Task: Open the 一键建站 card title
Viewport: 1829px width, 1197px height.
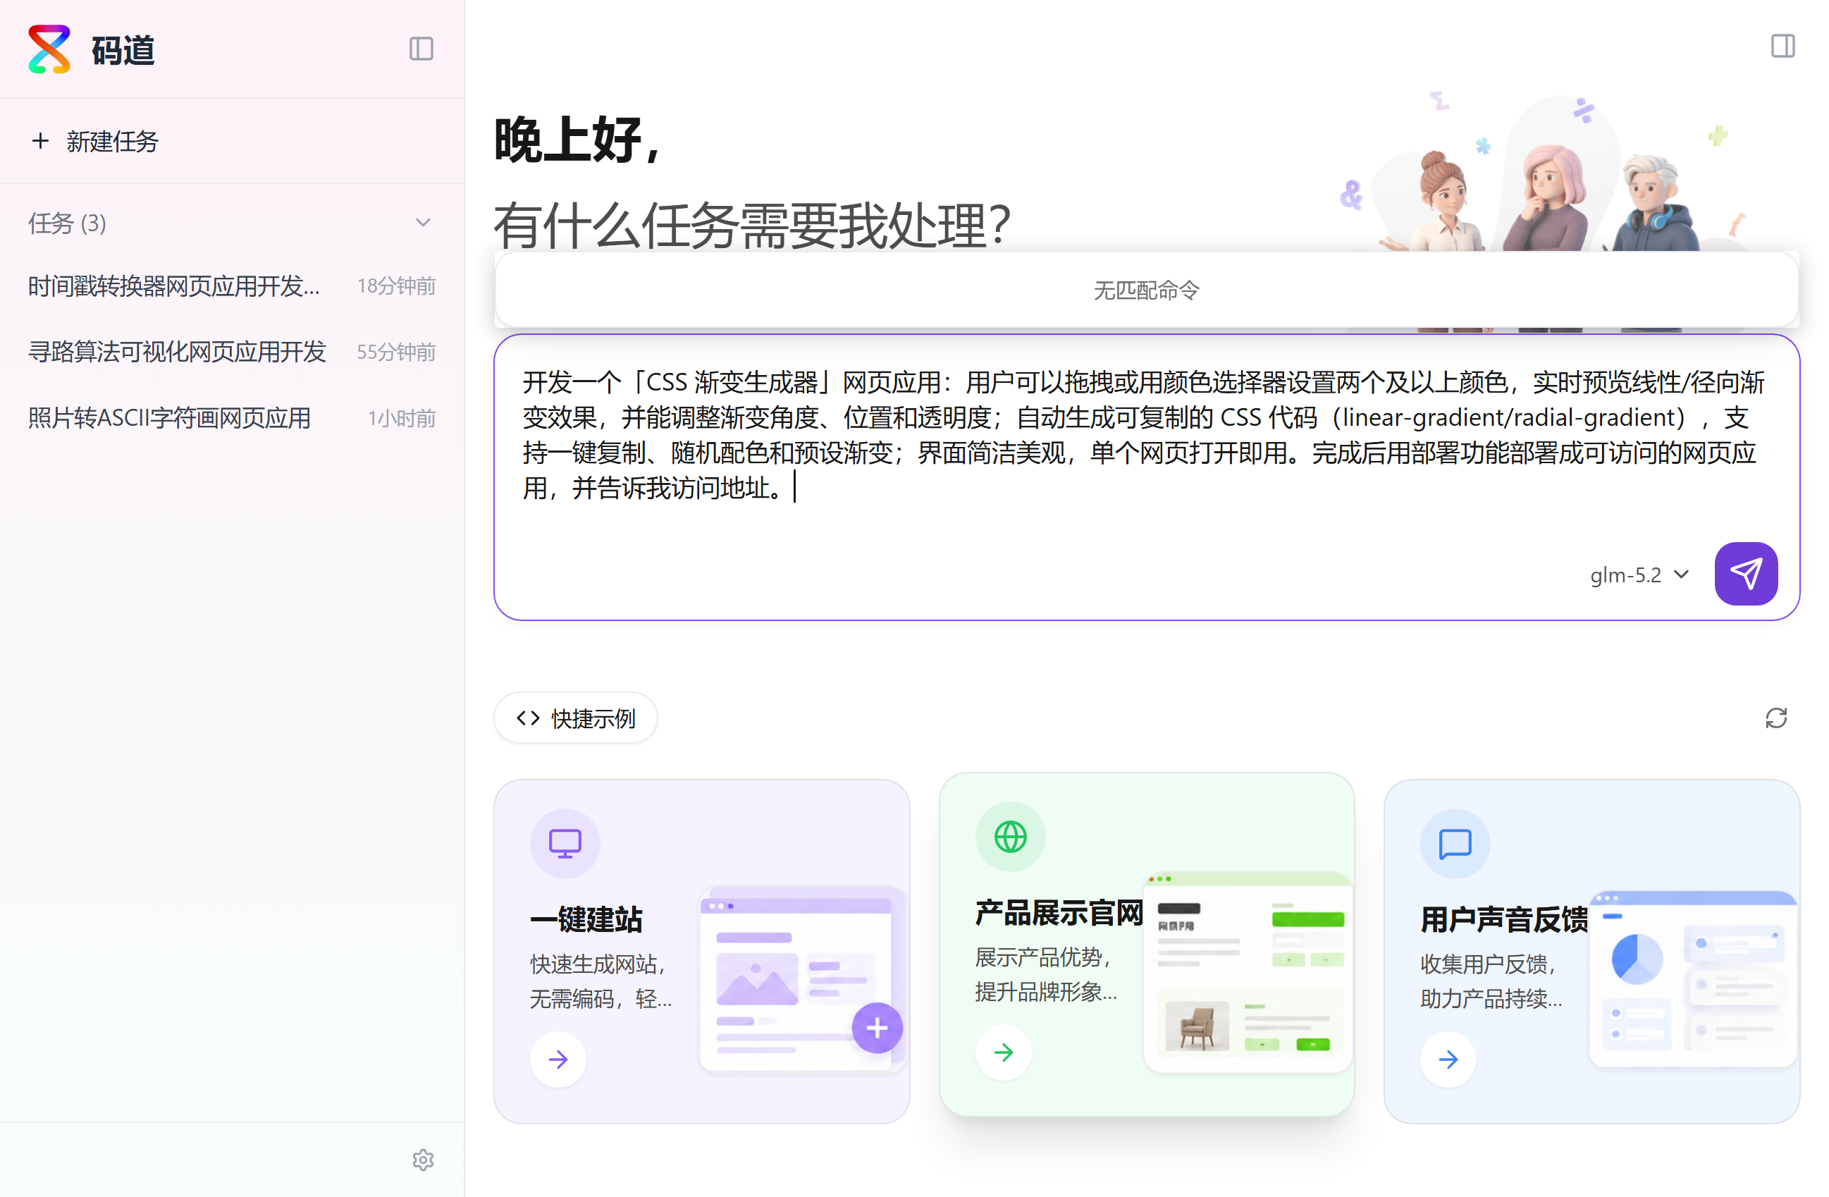Action: (586, 919)
